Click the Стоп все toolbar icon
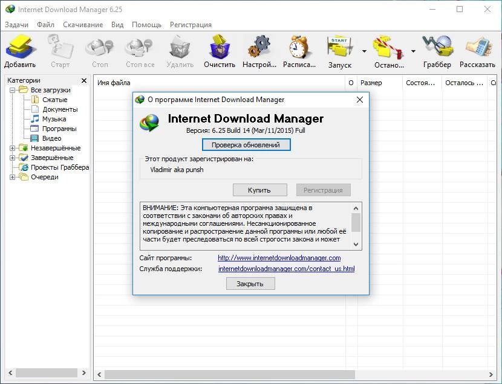 140,48
